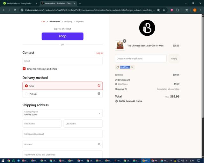
Task: Click the page vertical scrollbar
Action: point(203,67)
